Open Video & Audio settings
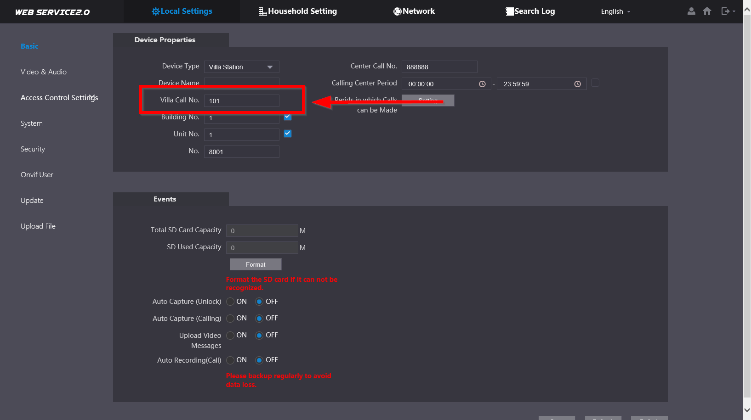The width and height of the screenshot is (751, 420). (44, 72)
